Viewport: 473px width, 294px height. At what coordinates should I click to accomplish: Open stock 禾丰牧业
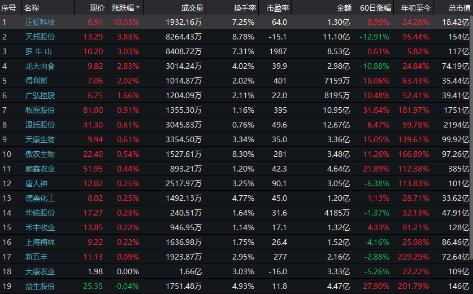(x=40, y=228)
